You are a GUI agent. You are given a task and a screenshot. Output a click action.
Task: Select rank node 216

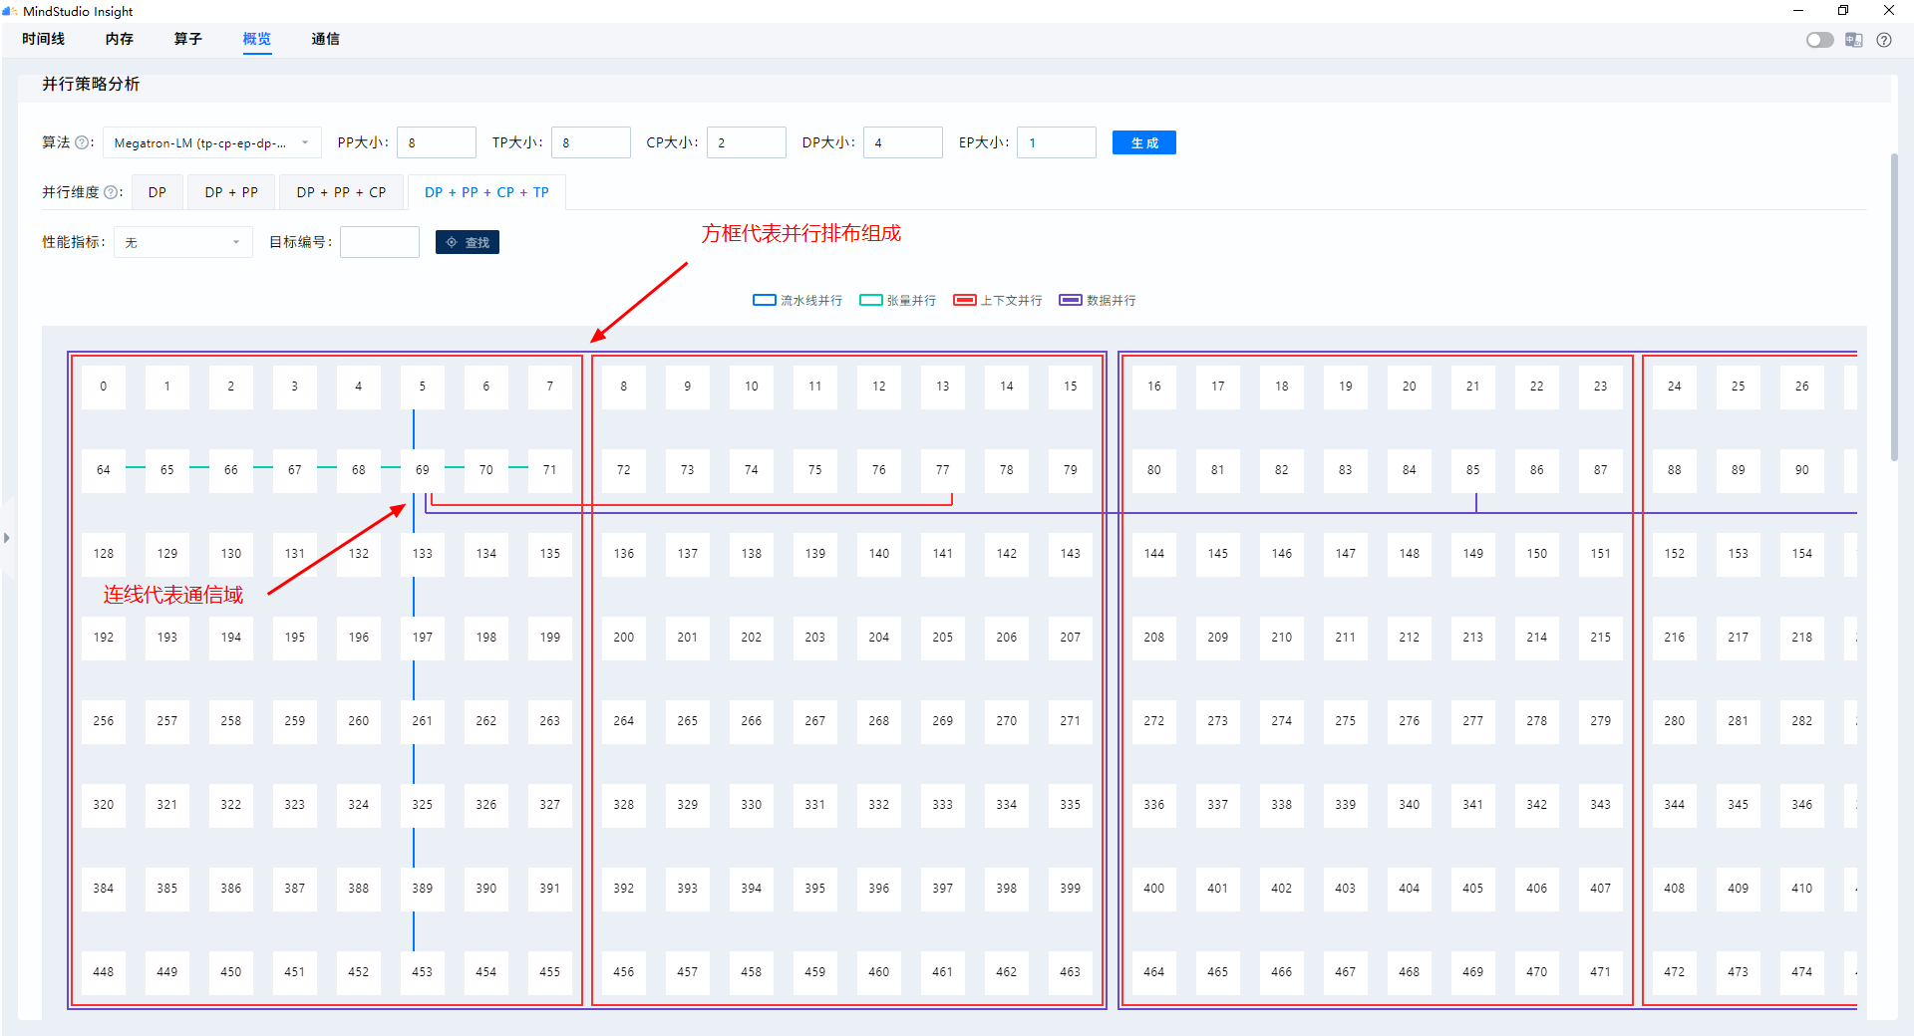(x=1675, y=638)
